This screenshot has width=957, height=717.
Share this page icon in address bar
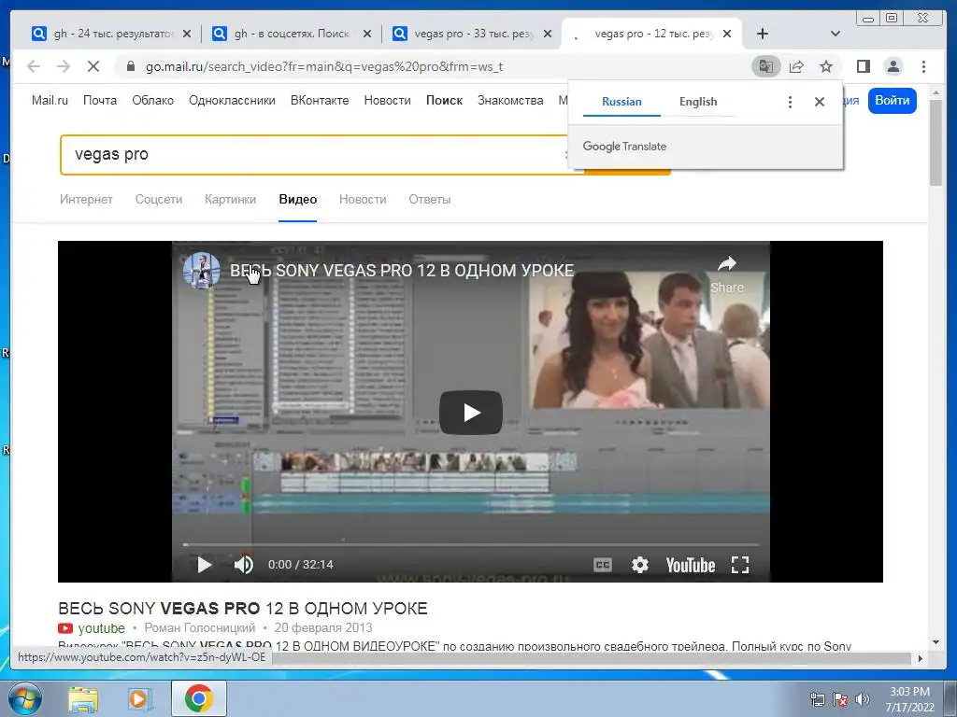[x=796, y=66]
